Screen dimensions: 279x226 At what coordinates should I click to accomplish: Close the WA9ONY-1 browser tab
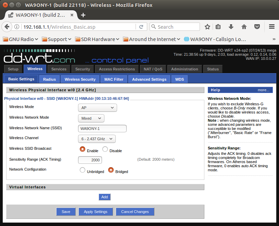[x=72, y=15]
